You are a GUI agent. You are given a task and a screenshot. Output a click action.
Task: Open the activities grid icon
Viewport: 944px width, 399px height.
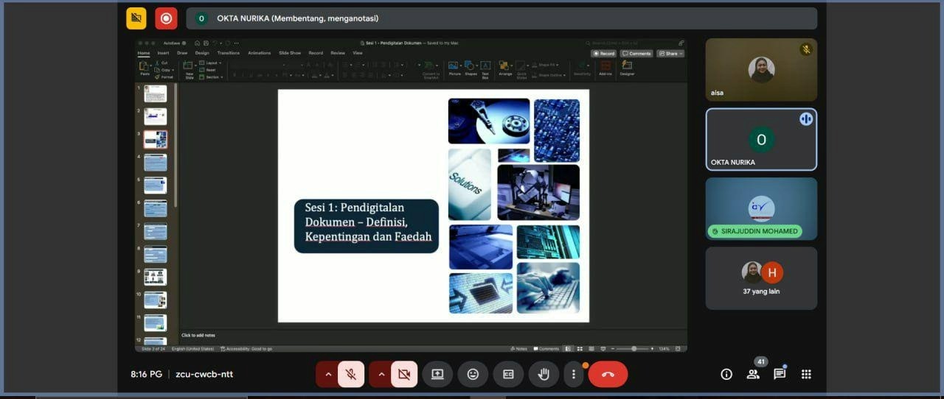(806, 374)
